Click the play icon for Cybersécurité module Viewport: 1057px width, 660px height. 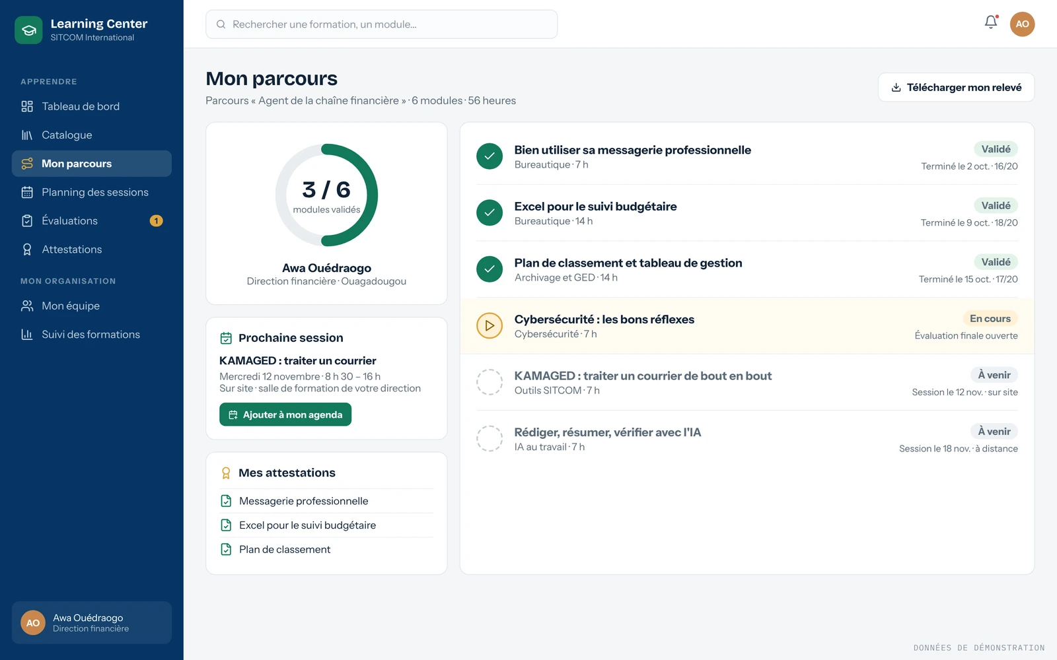(490, 325)
